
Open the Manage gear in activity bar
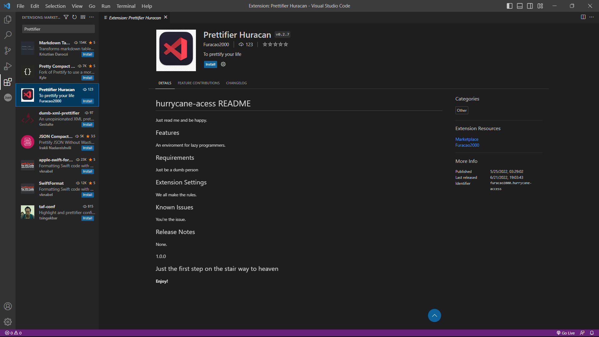(x=8, y=322)
